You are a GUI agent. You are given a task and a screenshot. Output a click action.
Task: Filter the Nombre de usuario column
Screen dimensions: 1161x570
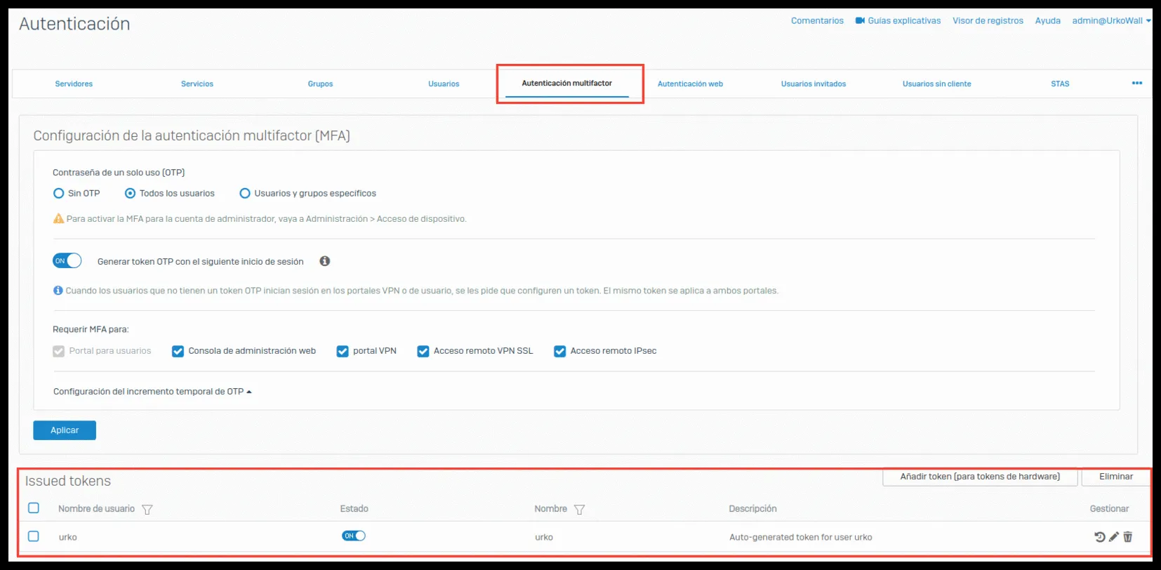147,510
